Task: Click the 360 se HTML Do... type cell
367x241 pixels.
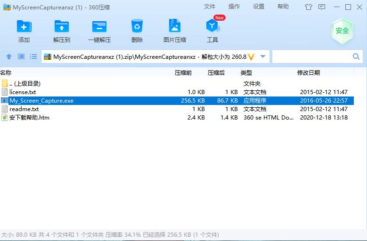Action: (x=269, y=117)
